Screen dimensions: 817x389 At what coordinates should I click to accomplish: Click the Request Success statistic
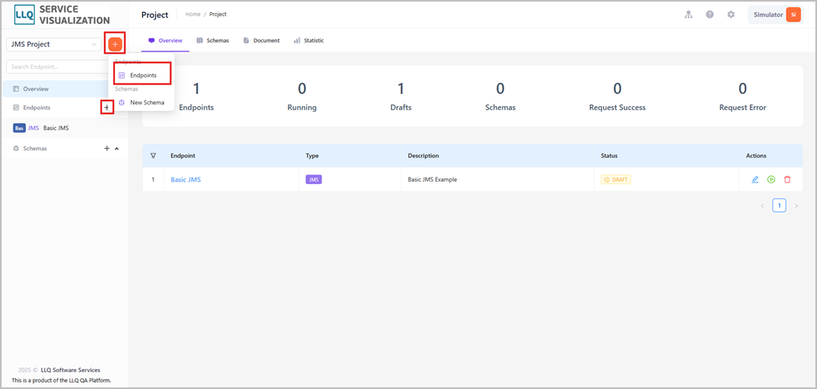click(617, 97)
